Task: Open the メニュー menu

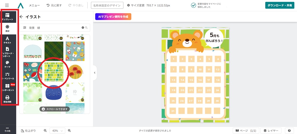Action: pos(34,5)
